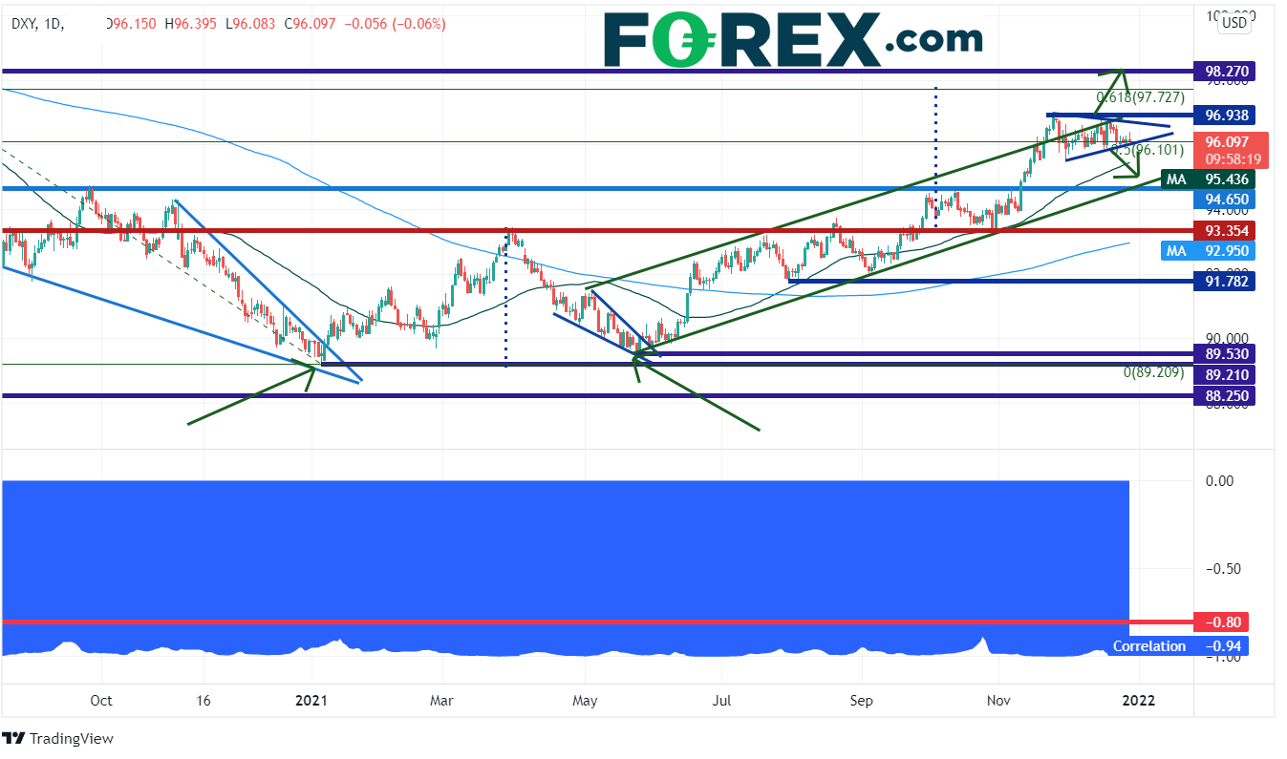Screen dimensions: 1287x759
Task: Click the 1D timeframe label in the chart header
Action: pos(54,24)
